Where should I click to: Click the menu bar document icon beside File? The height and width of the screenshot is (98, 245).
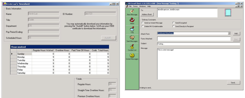coord(127,6)
